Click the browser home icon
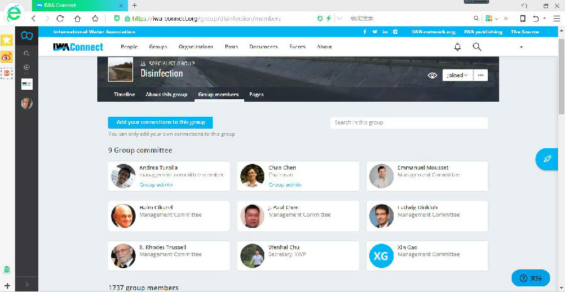The width and height of the screenshot is (565, 292). [x=77, y=19]
